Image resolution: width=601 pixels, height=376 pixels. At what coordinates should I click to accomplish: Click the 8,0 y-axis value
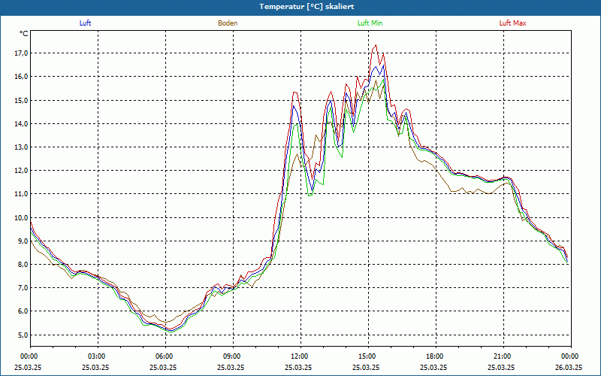click(23, 265)
